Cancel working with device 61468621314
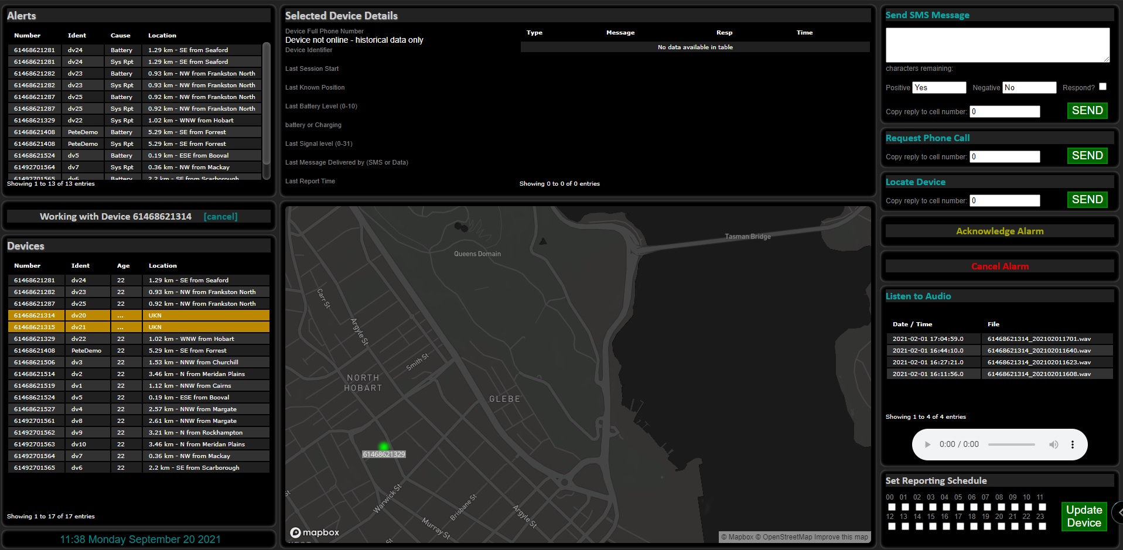This screenshot has height=550, width=1123. (220, 217)
